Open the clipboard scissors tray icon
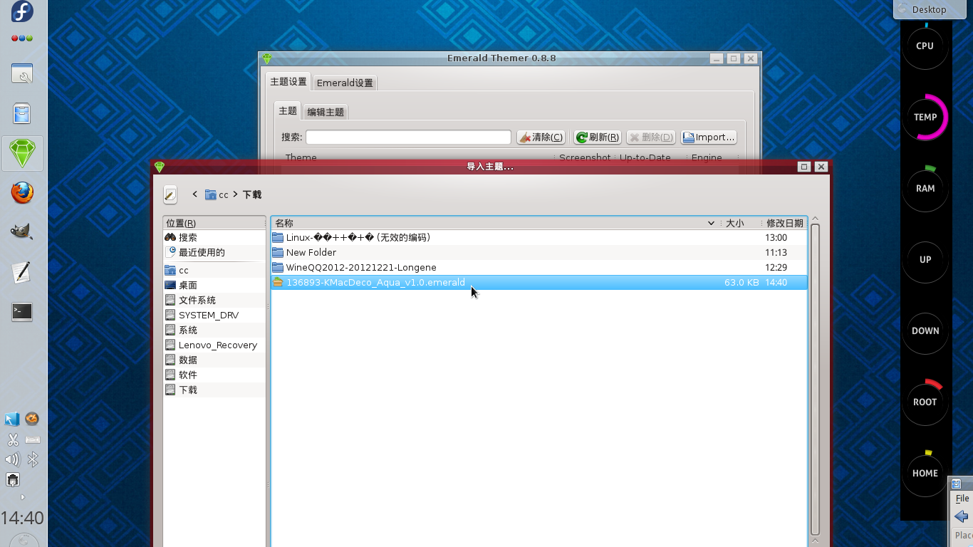This screenshot has height=547, width=973. 12,439
